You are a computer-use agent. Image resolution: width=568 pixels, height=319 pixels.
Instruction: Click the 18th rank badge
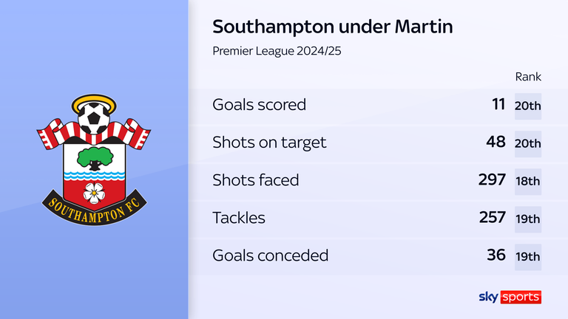tap(528, 181)
